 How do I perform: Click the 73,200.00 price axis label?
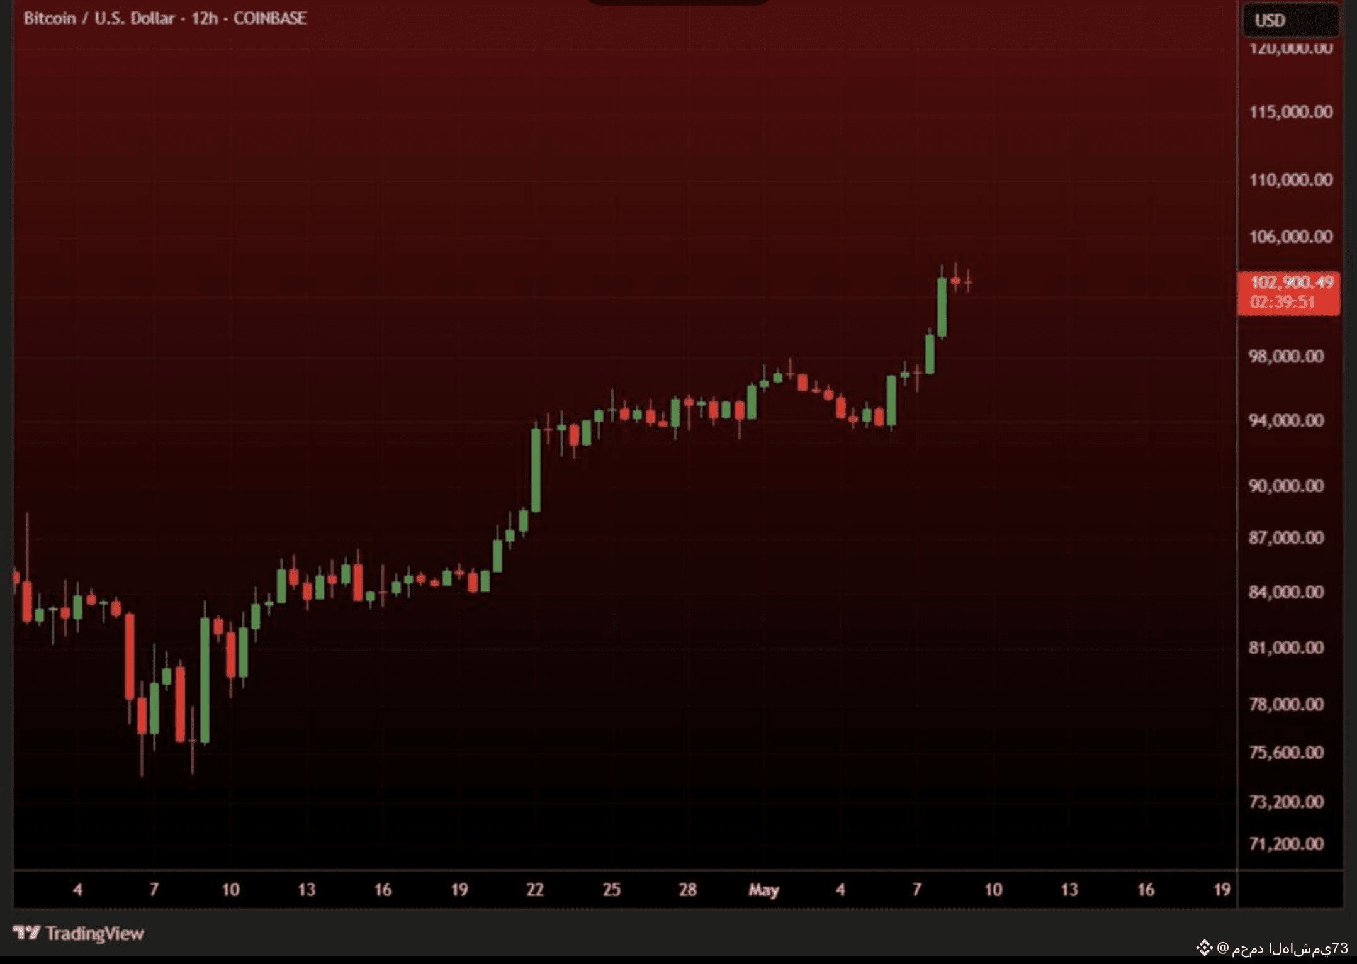tap(1286, 802)
